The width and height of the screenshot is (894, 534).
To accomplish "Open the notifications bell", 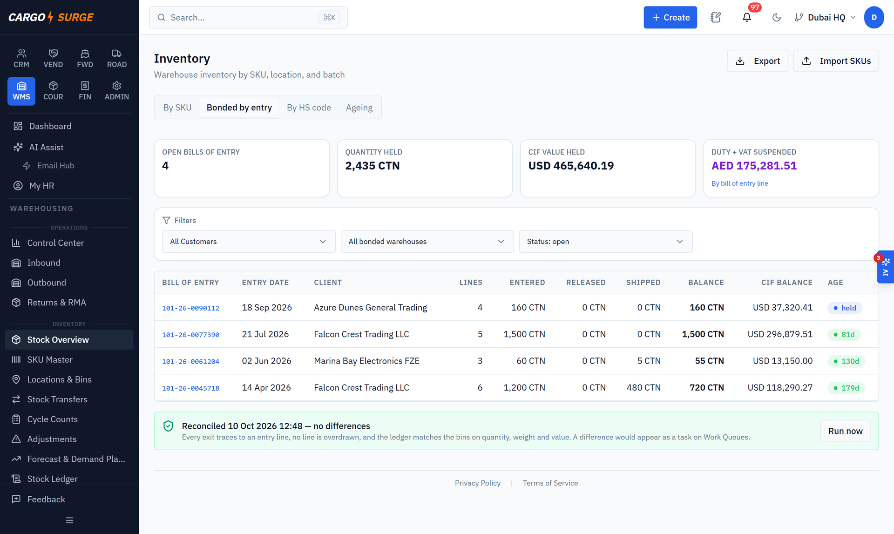I will (747, 17).
